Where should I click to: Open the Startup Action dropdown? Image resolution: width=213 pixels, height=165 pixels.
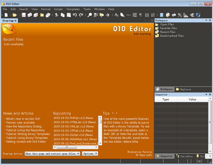[x=52, y=154]
